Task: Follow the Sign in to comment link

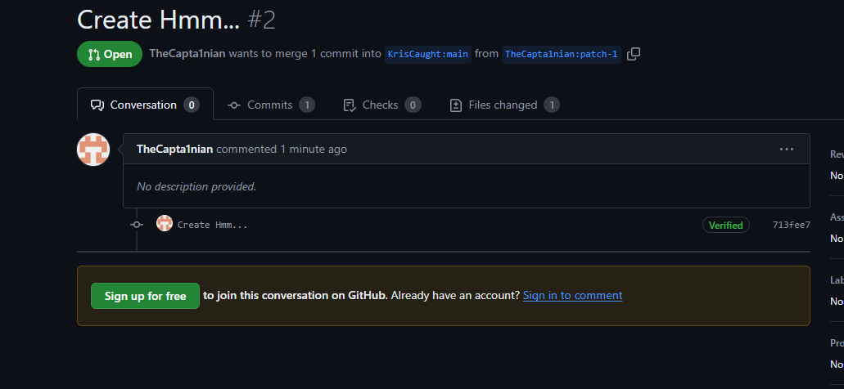Action: coord(572,295)
